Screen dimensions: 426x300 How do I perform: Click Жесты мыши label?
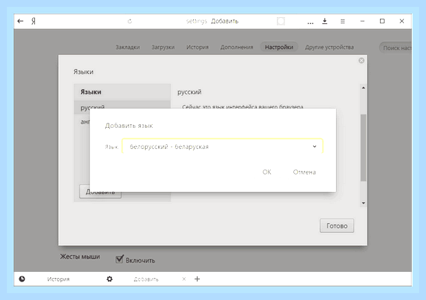80,257
